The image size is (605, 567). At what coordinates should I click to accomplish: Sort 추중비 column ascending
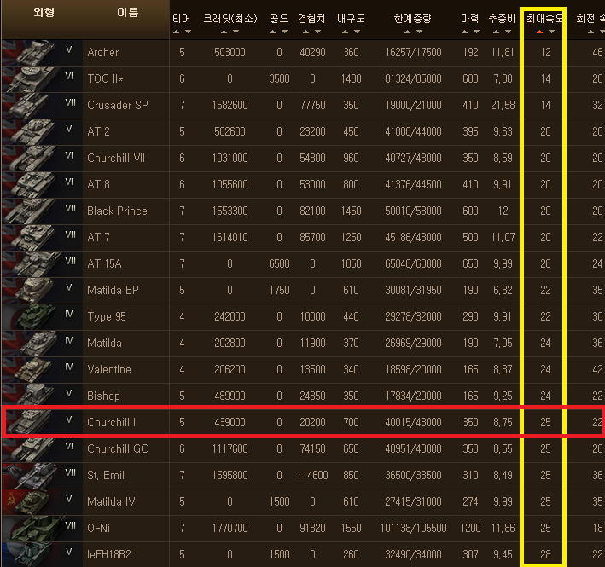[497, 32]
